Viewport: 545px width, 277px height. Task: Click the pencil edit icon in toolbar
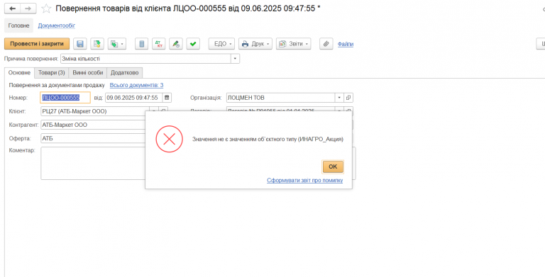176,44
